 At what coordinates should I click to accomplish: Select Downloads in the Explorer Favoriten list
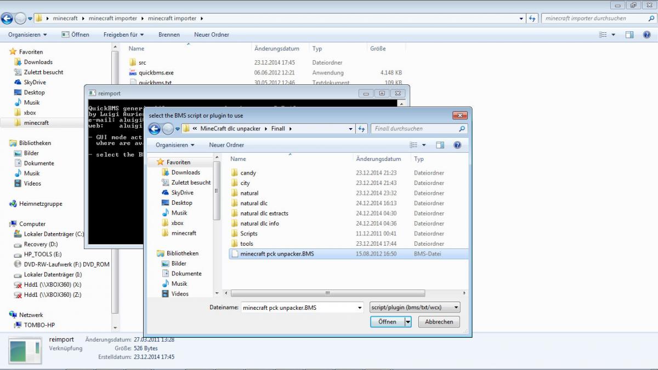click(38, 62)
